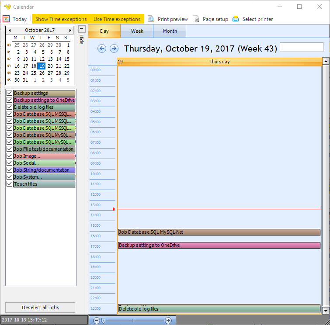The height and width of the screenshot is (325, 330).
Task: Select October 20 in mini calendar
Action: pyautogui.click(x=50, y=66)
